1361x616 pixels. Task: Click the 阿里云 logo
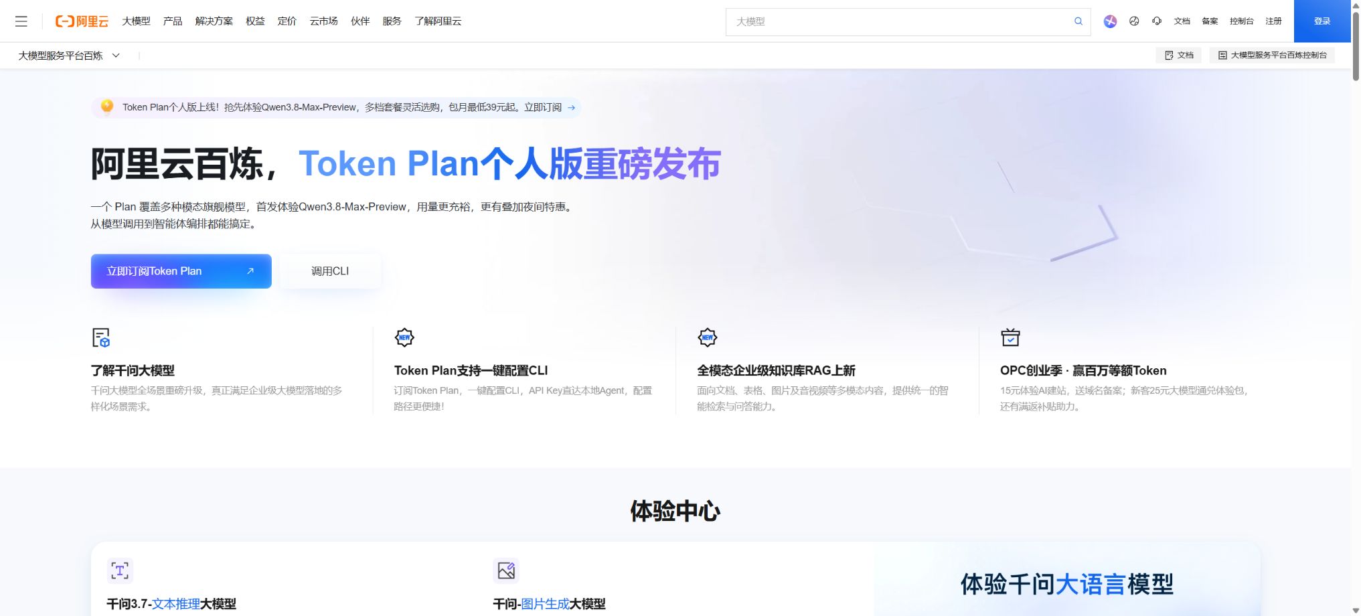pyautogui.click(x=82, y=21)
